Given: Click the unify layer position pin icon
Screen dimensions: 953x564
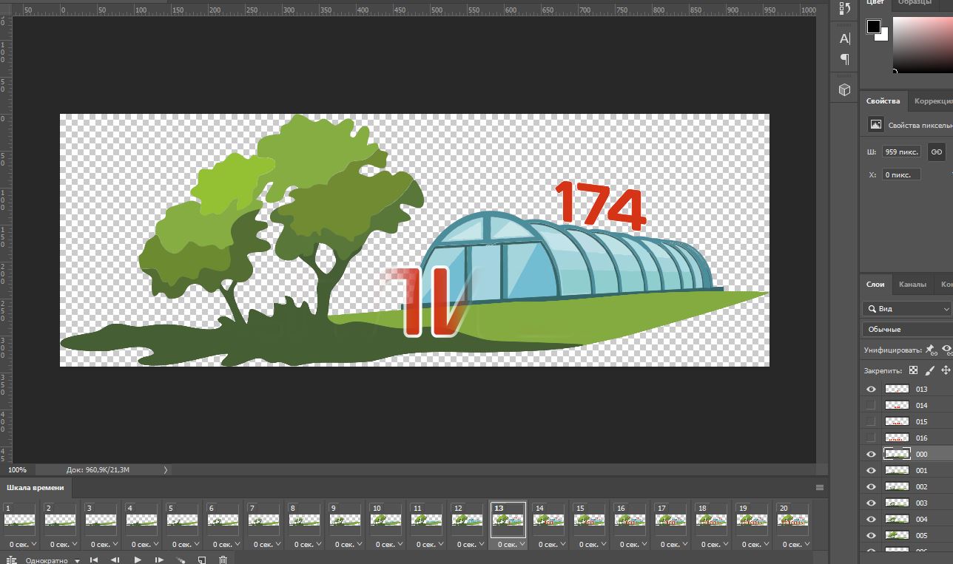Looking at the screenshot, I should point(932,350).
